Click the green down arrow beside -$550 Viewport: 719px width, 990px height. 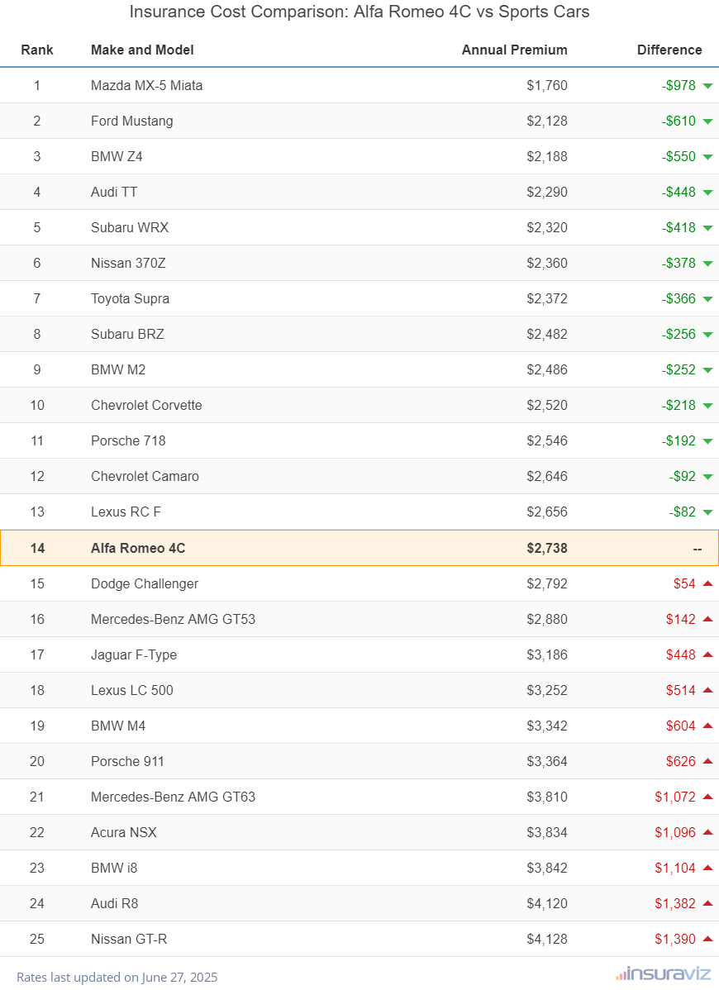(x=707, y=156)
